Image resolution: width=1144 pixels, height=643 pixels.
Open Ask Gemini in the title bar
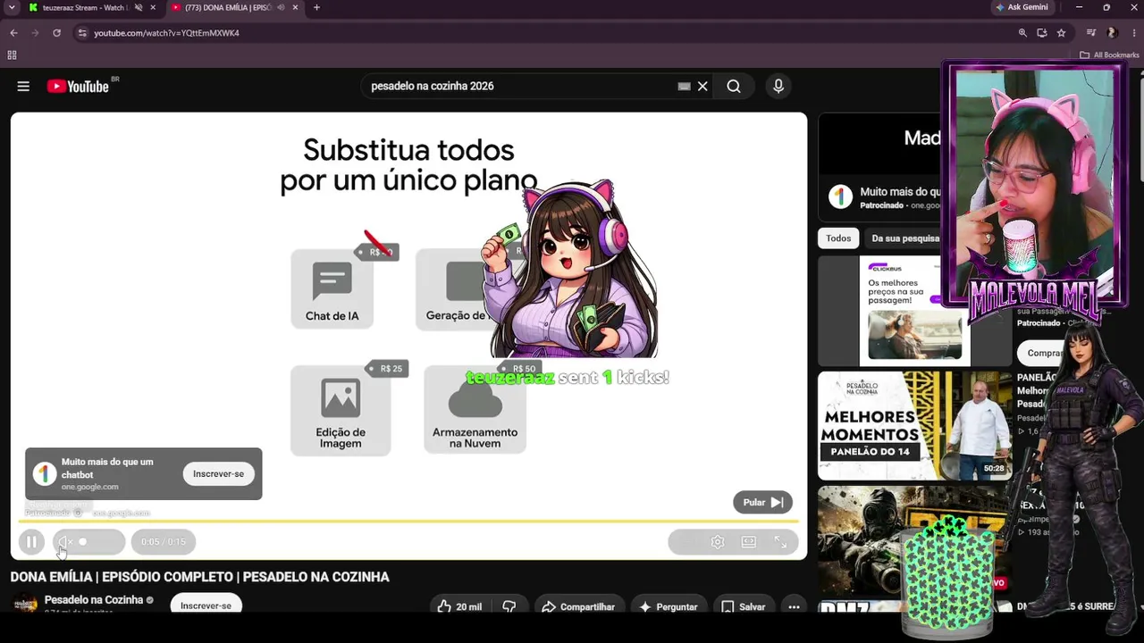[1022, 7]
